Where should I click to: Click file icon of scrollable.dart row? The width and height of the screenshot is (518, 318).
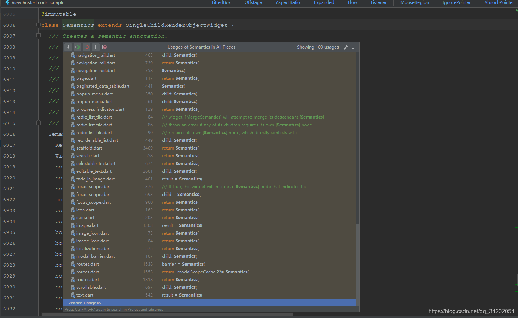point(73,287)
